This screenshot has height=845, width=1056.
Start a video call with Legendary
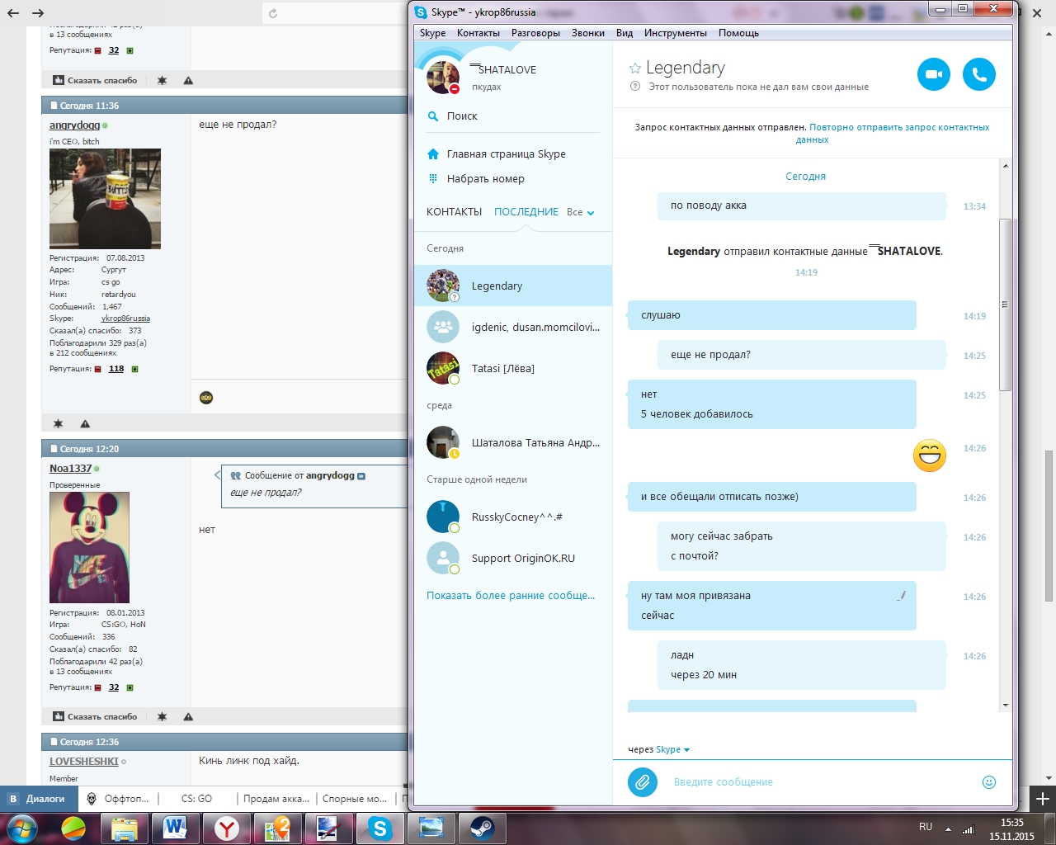[934, 74]
